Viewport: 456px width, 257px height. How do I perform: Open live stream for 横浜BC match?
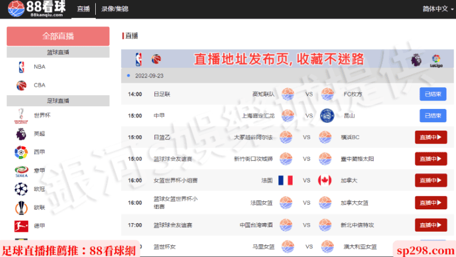pyautogui.click(x=431, y=137)
